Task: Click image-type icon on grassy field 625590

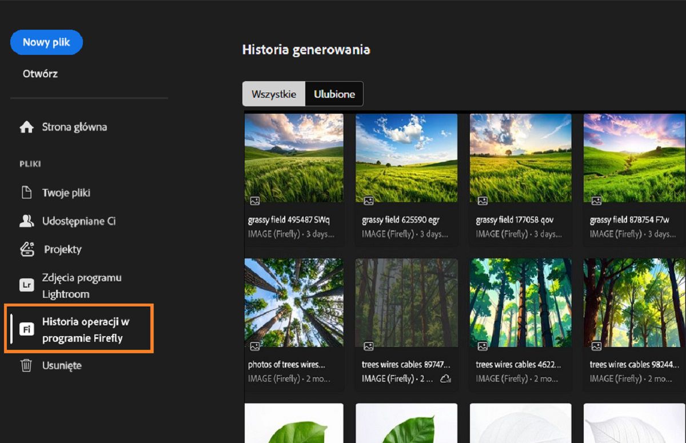Action: [369, 201]
